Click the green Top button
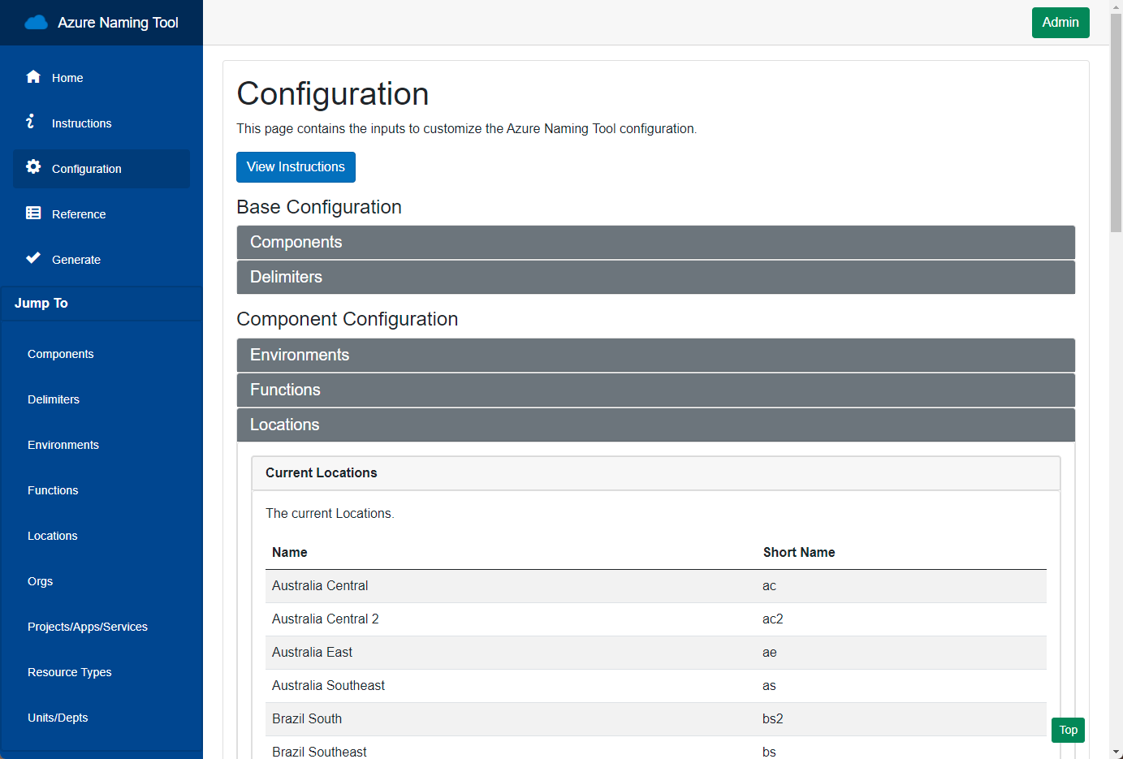The width and height of the screenshot is (1123, 759). pyautogui.click(x=1068, y=730)
